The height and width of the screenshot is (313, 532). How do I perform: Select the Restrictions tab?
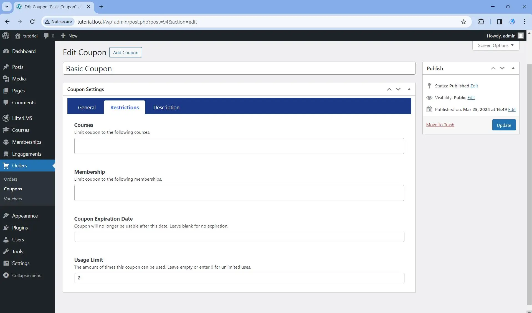coord(125,107)
